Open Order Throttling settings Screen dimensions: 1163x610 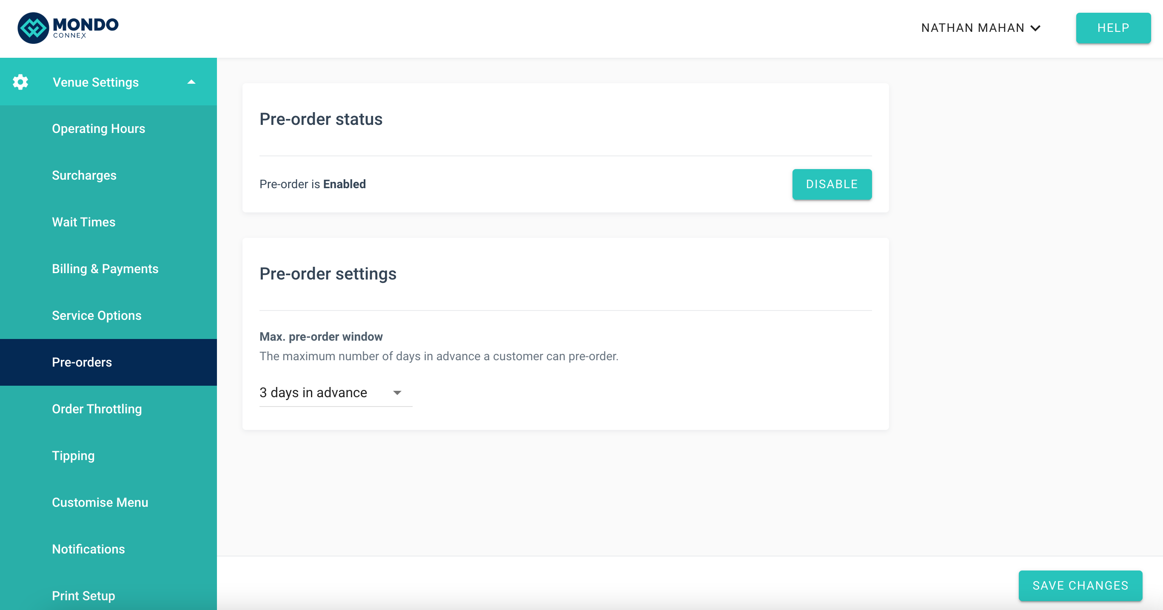(x=97, y=409)
